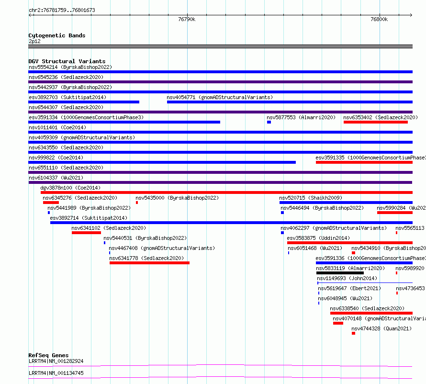Click the red nsv4070148 variant block

338,323
